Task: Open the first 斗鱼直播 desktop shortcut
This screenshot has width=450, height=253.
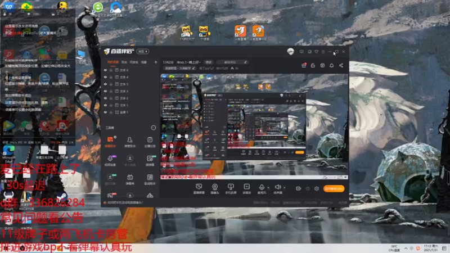Action: [241, 33]
